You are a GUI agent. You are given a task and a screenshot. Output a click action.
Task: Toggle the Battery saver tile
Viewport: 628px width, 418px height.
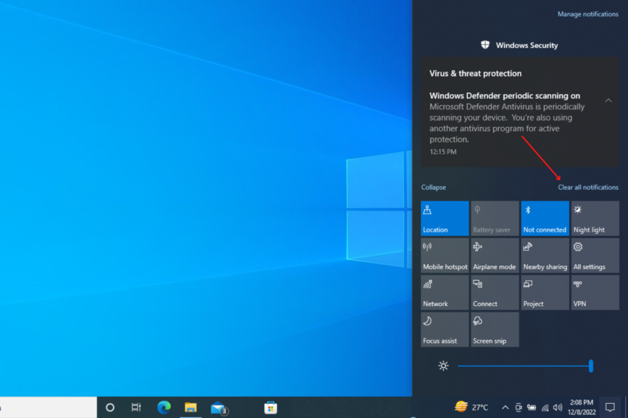tap(495, 218)
